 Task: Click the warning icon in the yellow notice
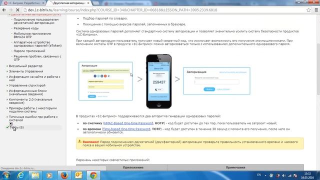coord(79,141)
